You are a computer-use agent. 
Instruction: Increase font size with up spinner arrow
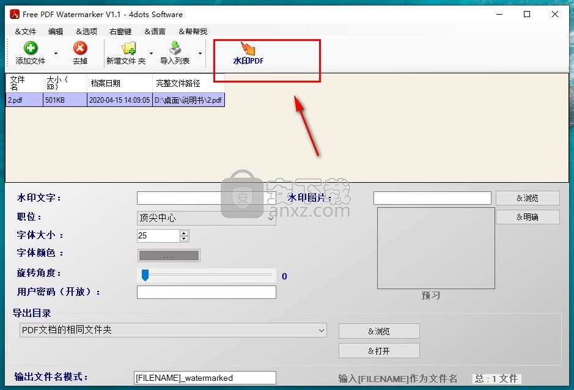(184, 233)
